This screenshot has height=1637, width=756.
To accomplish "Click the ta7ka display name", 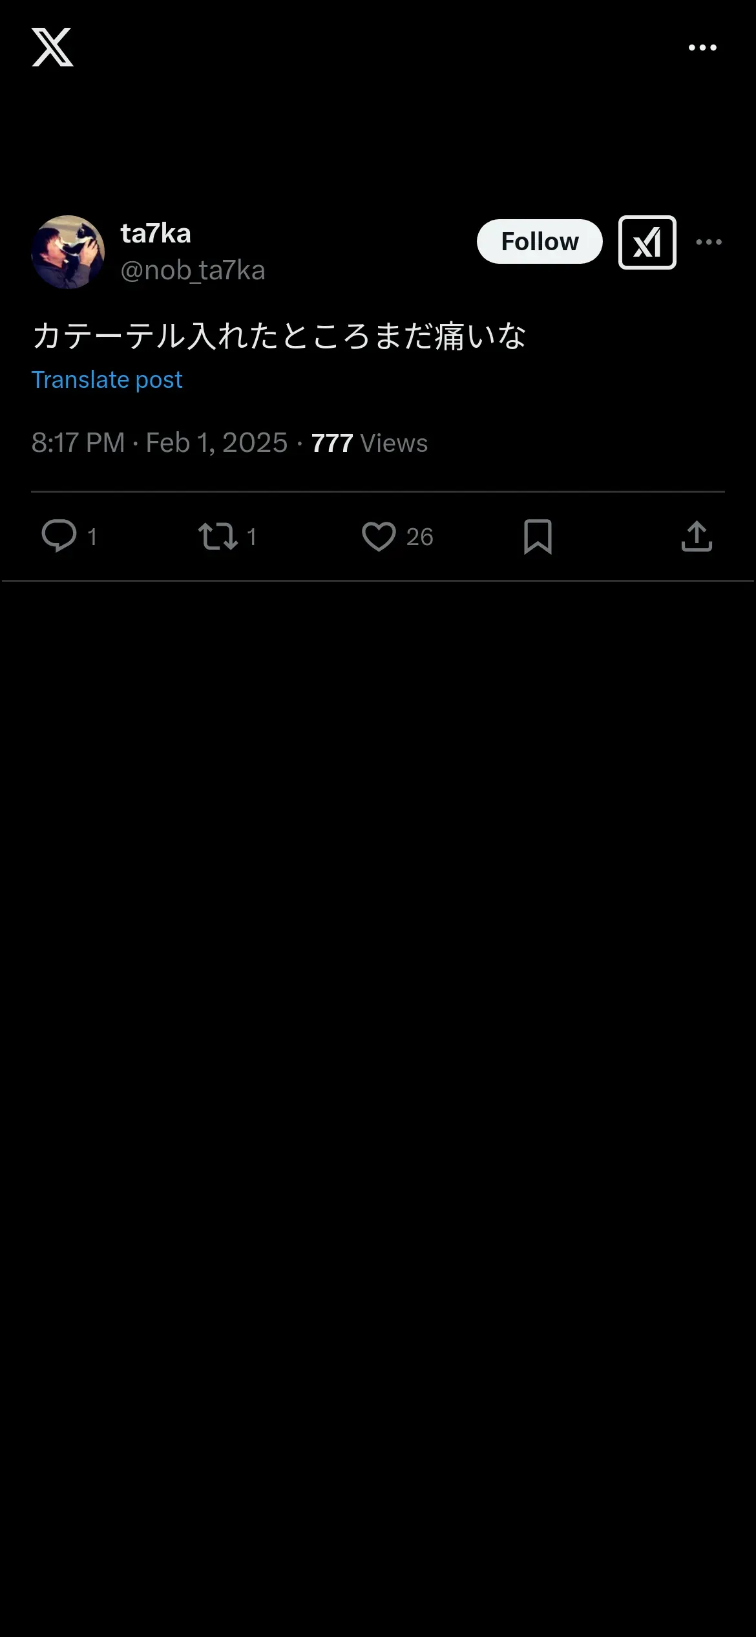I will point(156,233).
